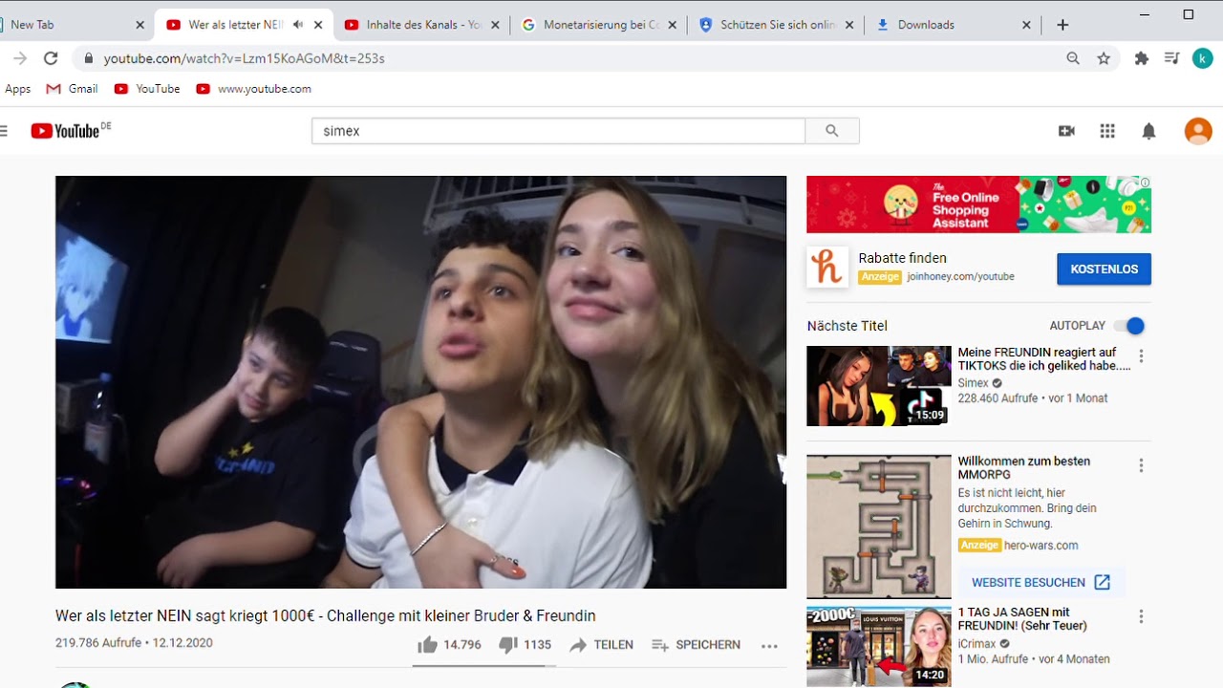Open the Meine FREUNDIN reagiert thumbnail
The image size is (1223, 688).
coord(879,386)
